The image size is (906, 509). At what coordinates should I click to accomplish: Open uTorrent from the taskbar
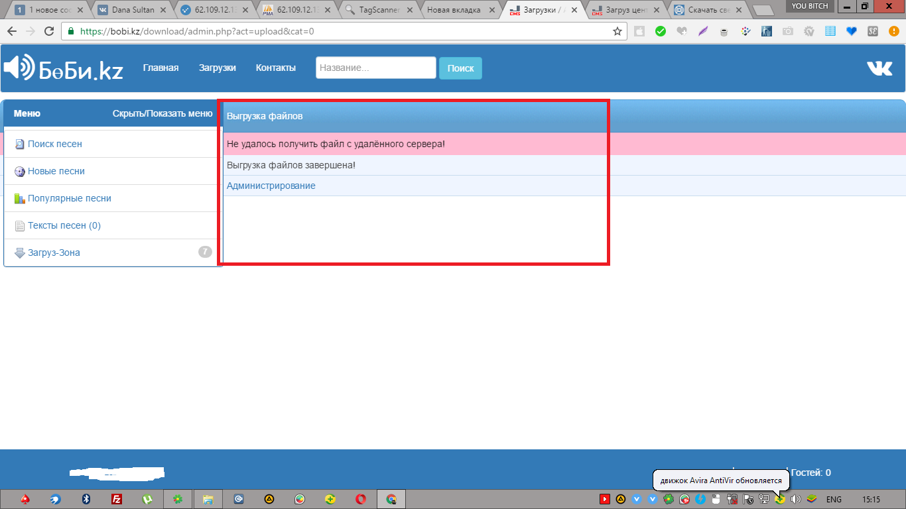click(147, 499)
